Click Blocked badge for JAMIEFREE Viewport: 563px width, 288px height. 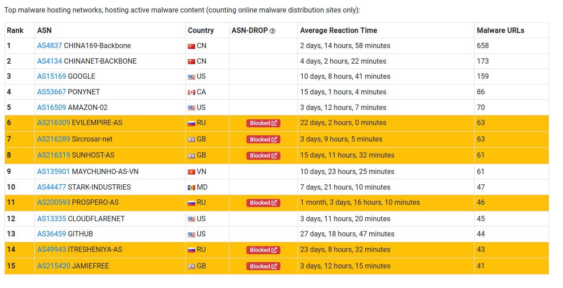(x=263, y=266)
